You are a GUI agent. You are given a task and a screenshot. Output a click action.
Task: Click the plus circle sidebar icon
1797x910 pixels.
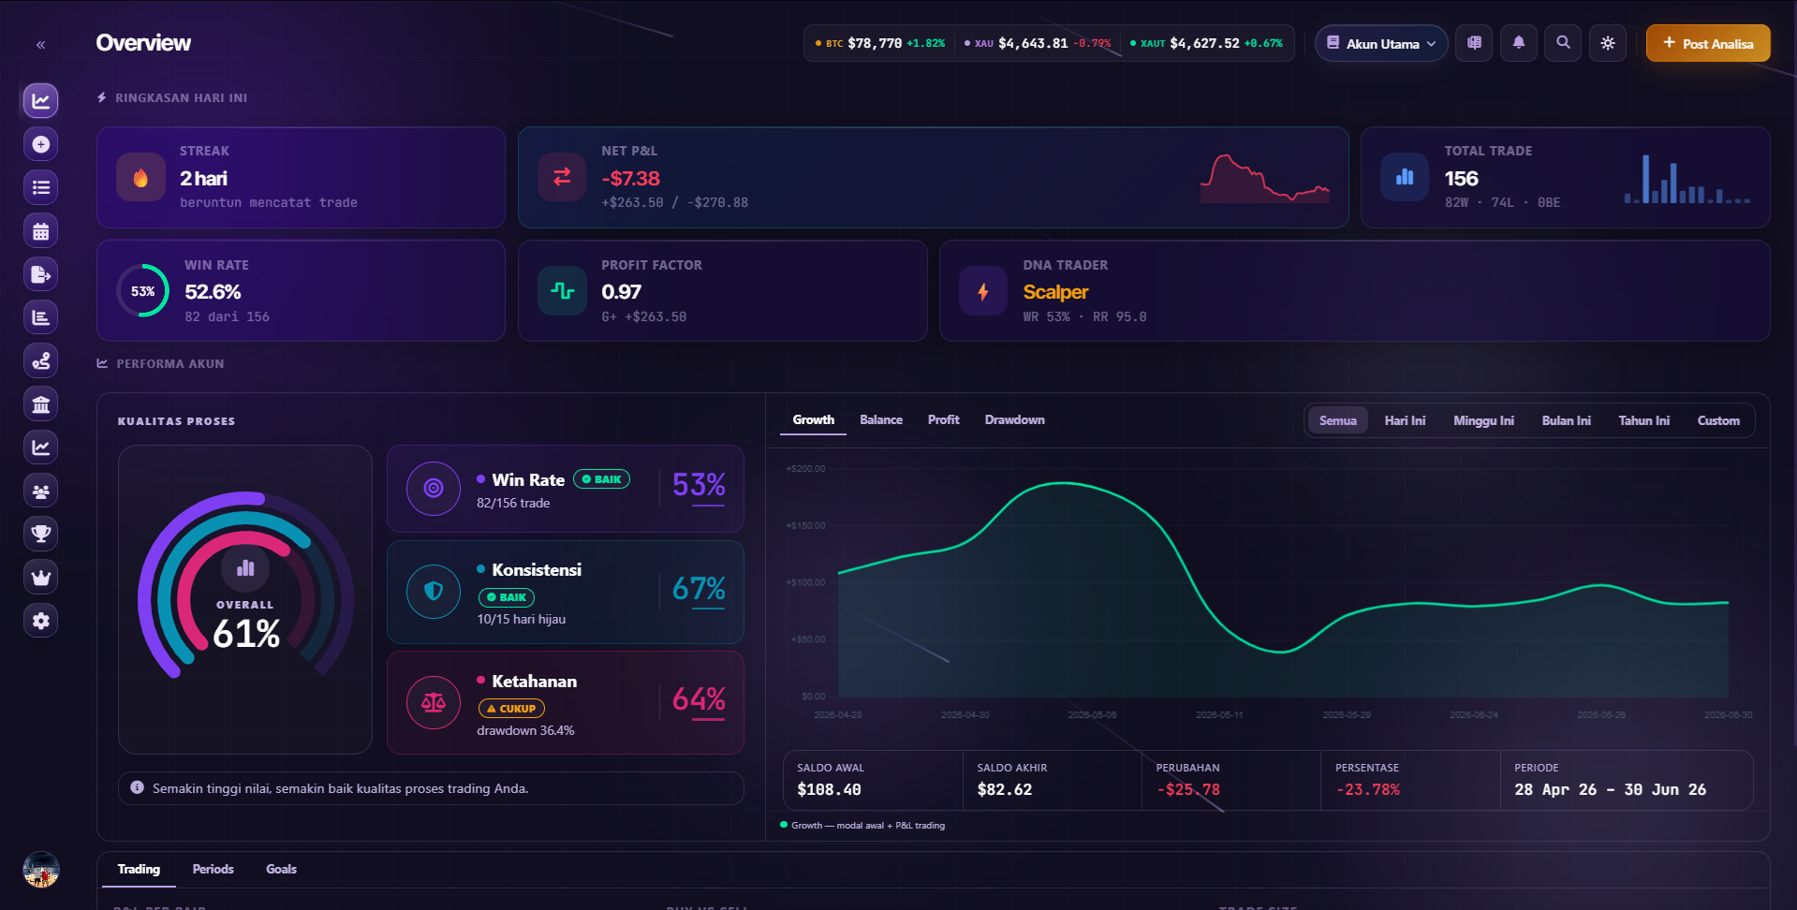pos(41,144)
